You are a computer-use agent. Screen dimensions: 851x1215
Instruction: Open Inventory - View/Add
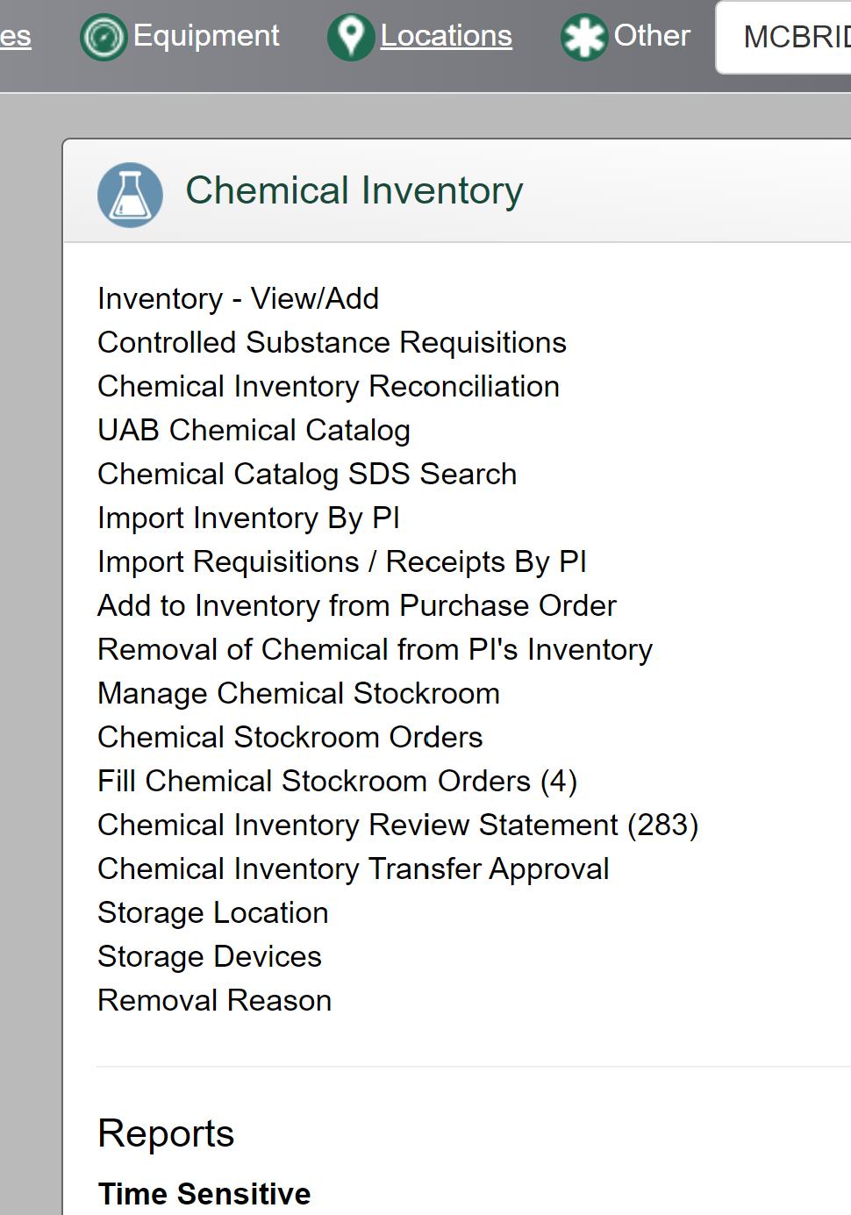coord(238,299)
